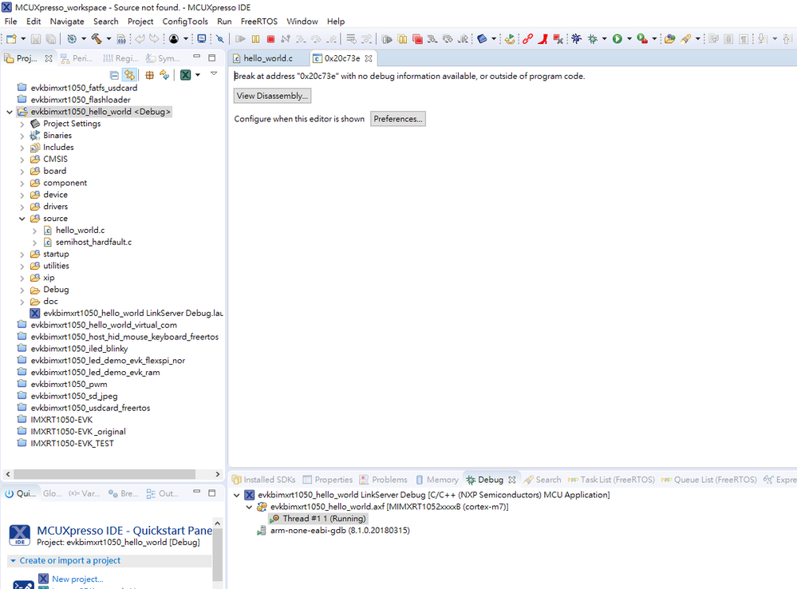
Task: Open the Task List (FreeRTOS) tab
Action: coord(611,480)
